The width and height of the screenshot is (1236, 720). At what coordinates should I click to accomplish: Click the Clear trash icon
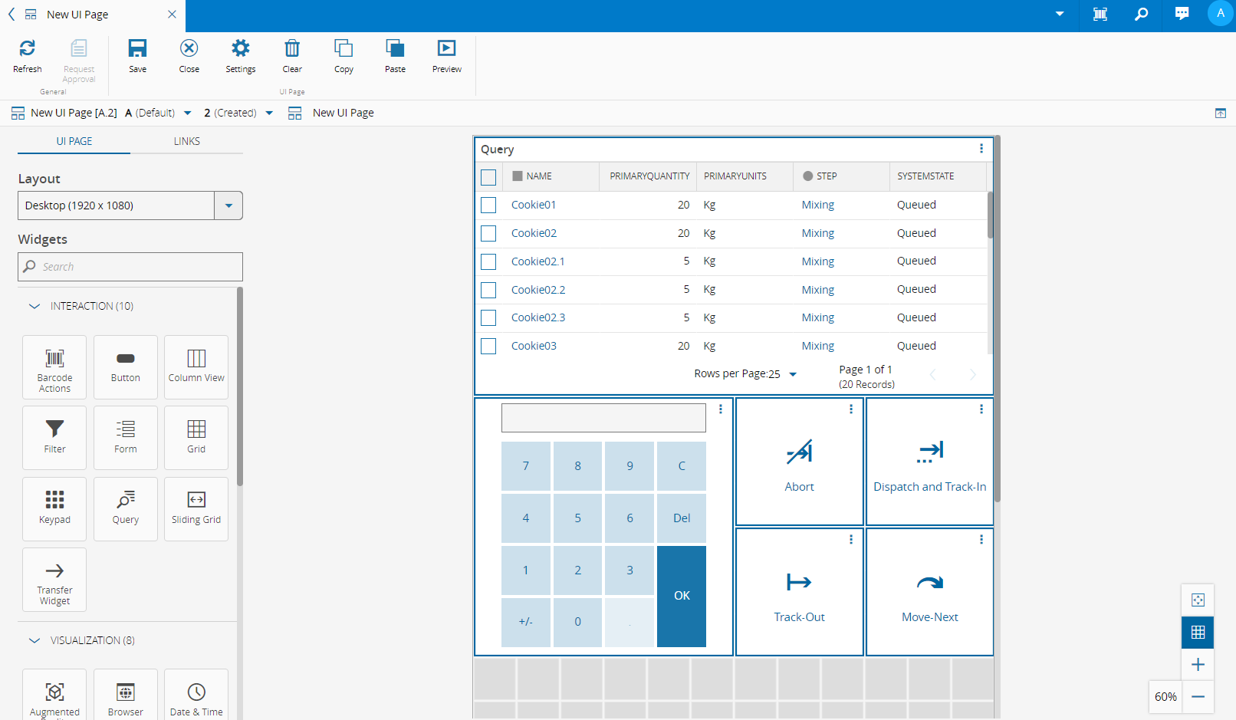click(292, 49)
